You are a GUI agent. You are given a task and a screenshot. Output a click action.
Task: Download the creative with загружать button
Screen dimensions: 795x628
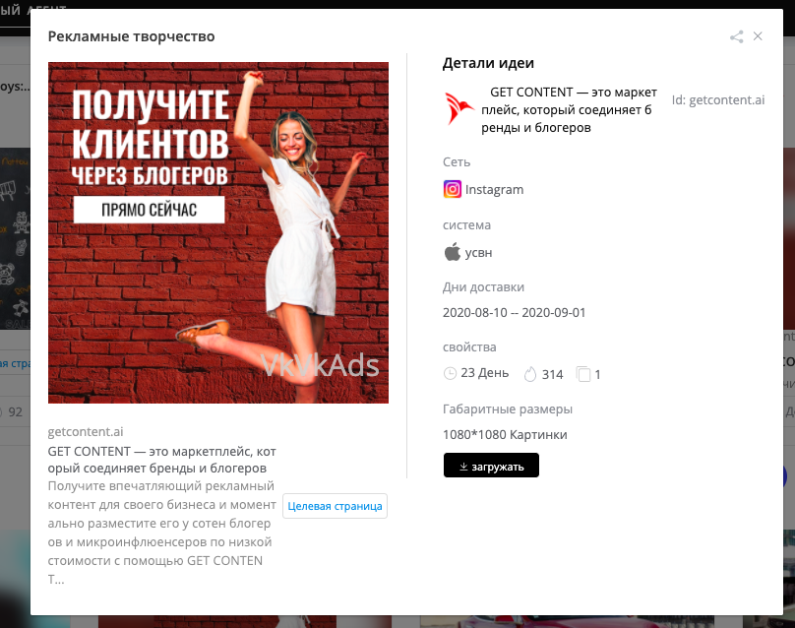point(491,466)
